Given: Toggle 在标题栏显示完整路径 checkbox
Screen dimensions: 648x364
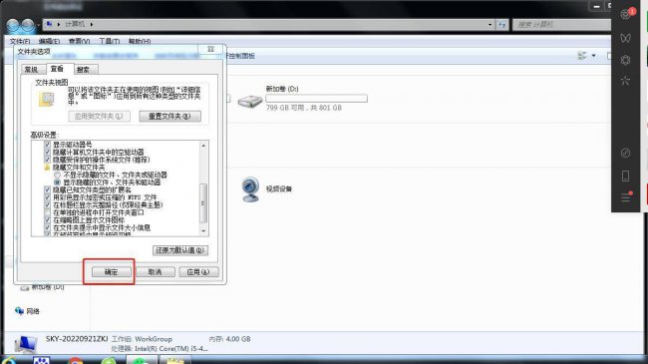Looking at the screenshot, I should click(x=47, y=204).
